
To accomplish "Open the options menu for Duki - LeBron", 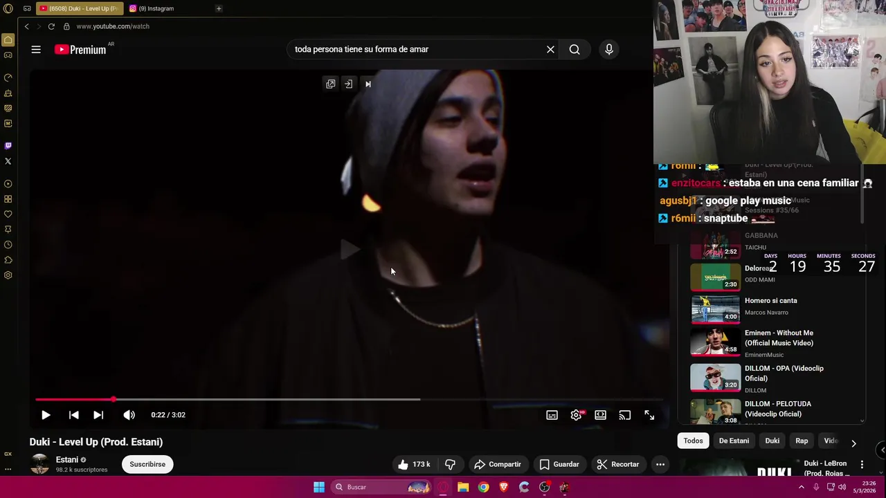I will point(862,464).
